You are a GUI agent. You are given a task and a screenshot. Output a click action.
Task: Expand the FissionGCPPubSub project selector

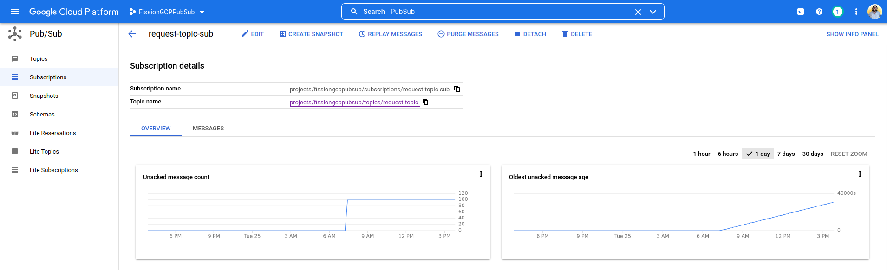(x=167, y=12)
